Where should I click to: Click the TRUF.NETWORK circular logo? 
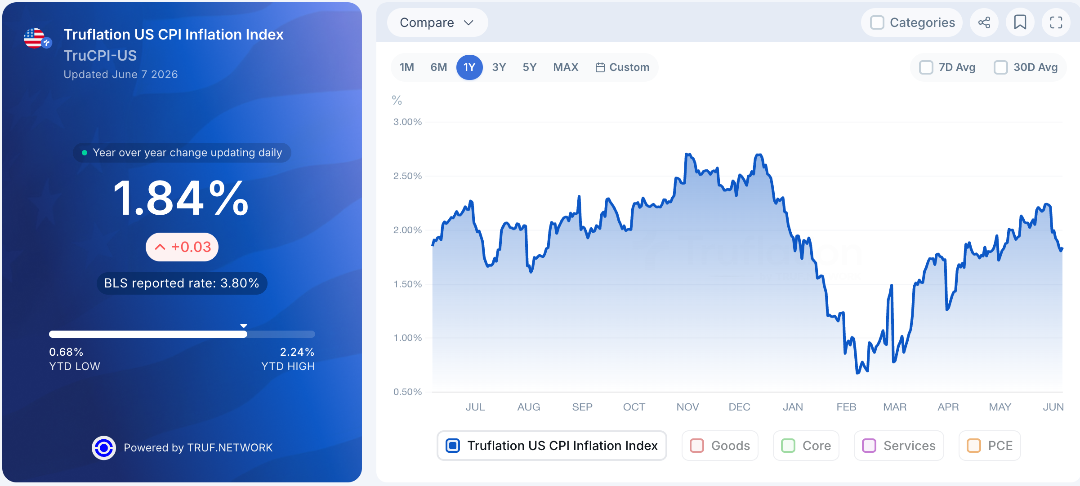pyautogui.click(x=104, y=448)
